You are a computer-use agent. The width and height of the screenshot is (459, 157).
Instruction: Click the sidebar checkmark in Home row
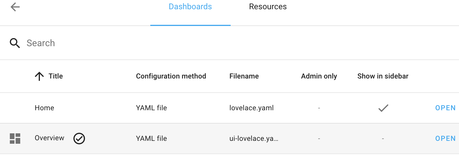383,108
